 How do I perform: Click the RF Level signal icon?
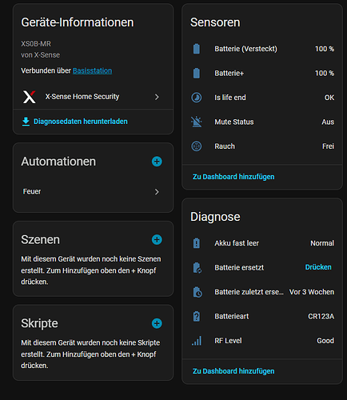(x=197, y=341)
